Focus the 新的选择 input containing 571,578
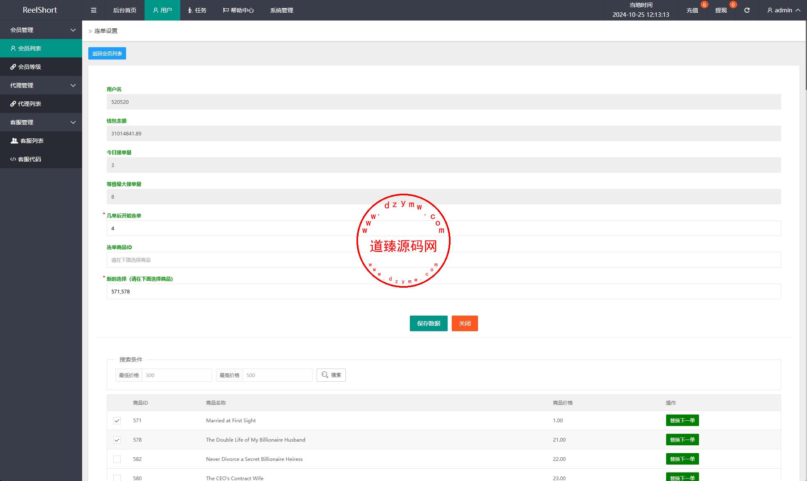Screen dimensions: 807x481 [444, 291]
